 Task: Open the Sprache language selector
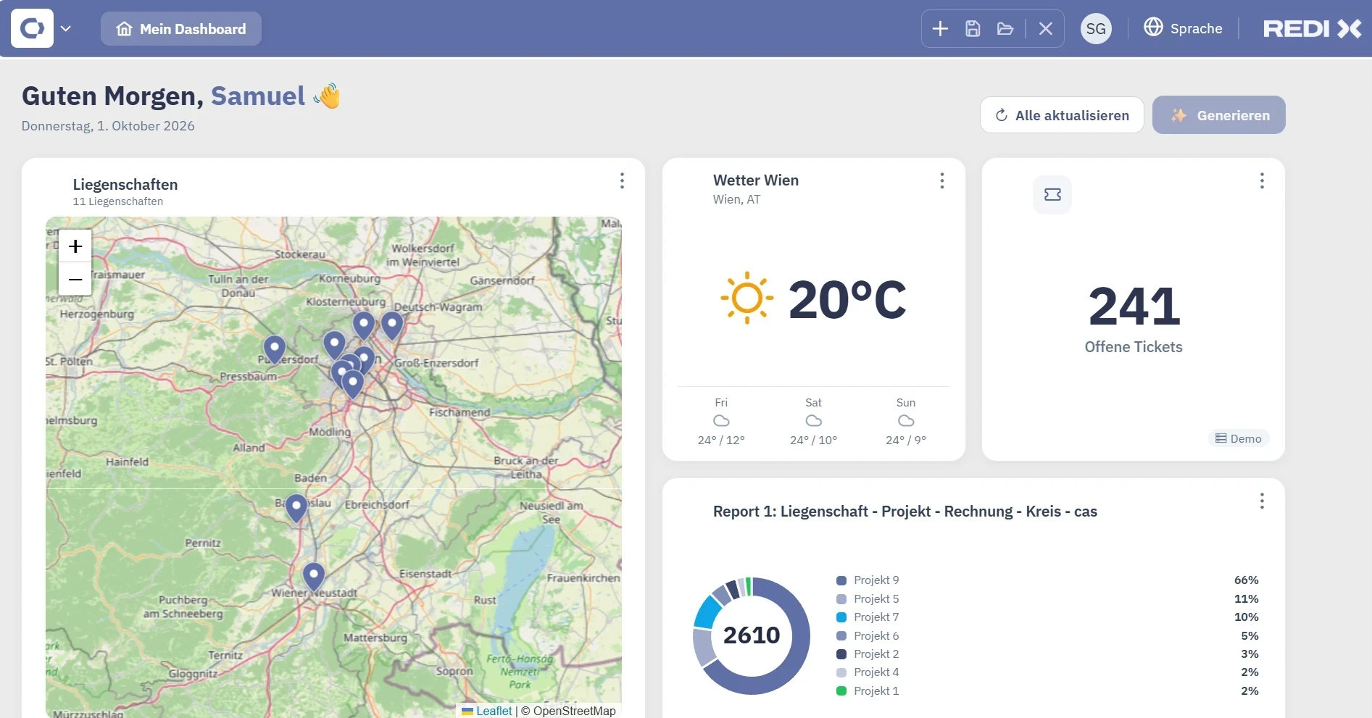point(1183,28)
